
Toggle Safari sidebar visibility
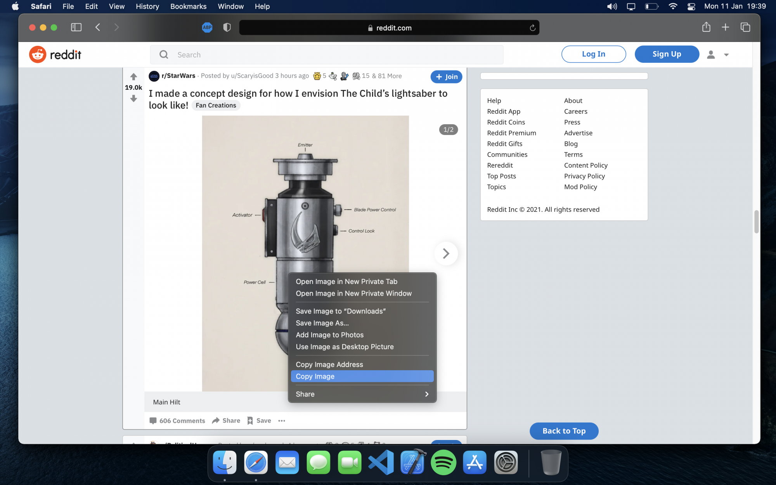coord(76,28)
